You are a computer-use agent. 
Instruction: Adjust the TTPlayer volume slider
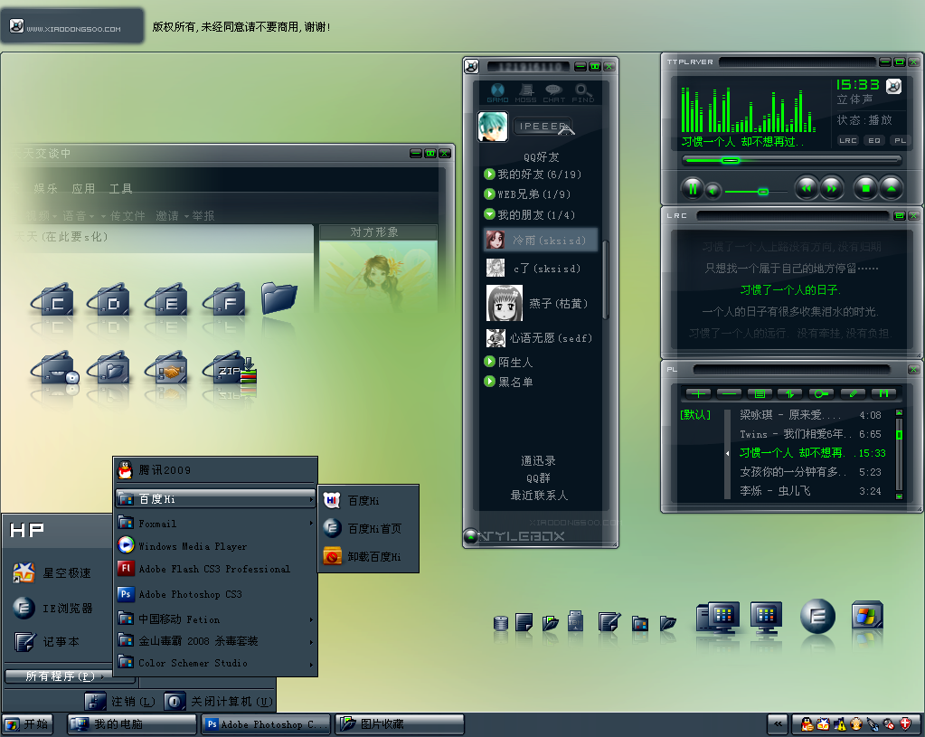coord(756,192)
